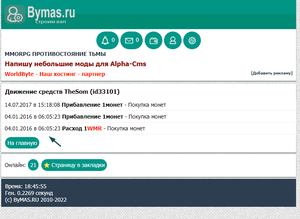The width and height of the screenshot is (300, 219).
Task: Open the user profile icon
Action: (x=173, y=40)
